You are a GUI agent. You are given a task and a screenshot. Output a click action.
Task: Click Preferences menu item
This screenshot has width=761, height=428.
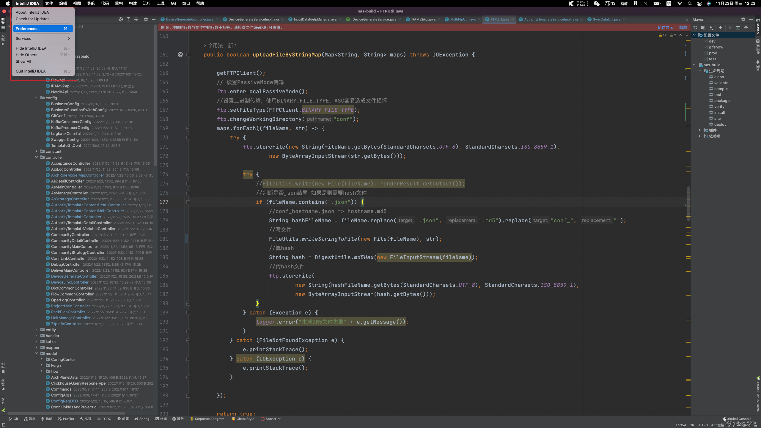28,29
